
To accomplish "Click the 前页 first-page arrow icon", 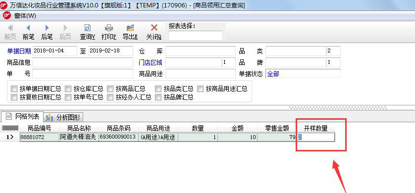I will [x=10, y=28].
